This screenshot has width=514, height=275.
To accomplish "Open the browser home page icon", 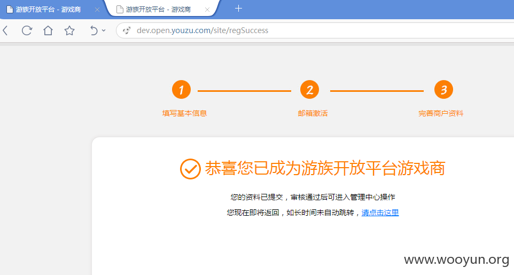I will coord(48,30).
